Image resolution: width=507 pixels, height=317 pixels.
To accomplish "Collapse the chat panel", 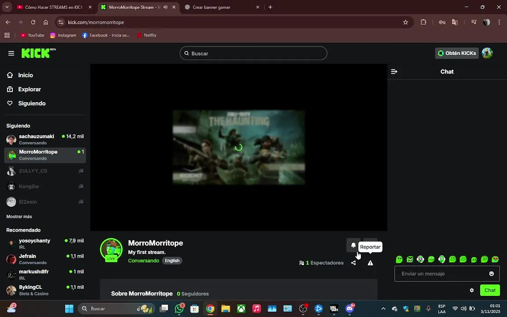I will tap(394, 72).
